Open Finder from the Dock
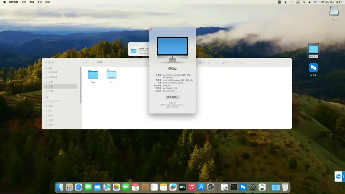Viewport: 345px width, 194px height. (x=60, y=187)
